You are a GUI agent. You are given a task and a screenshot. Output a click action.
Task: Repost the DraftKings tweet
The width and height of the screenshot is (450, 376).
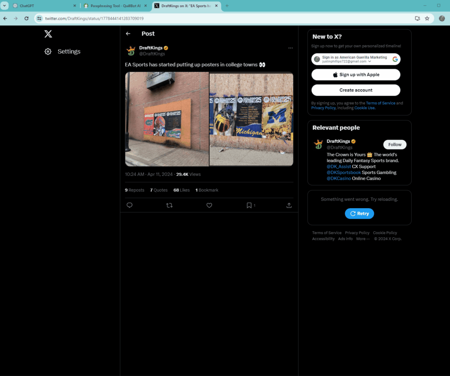point(169,205)
